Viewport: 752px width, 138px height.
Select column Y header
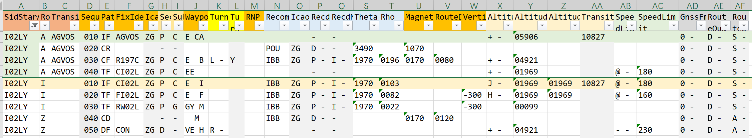click(530, 6)
